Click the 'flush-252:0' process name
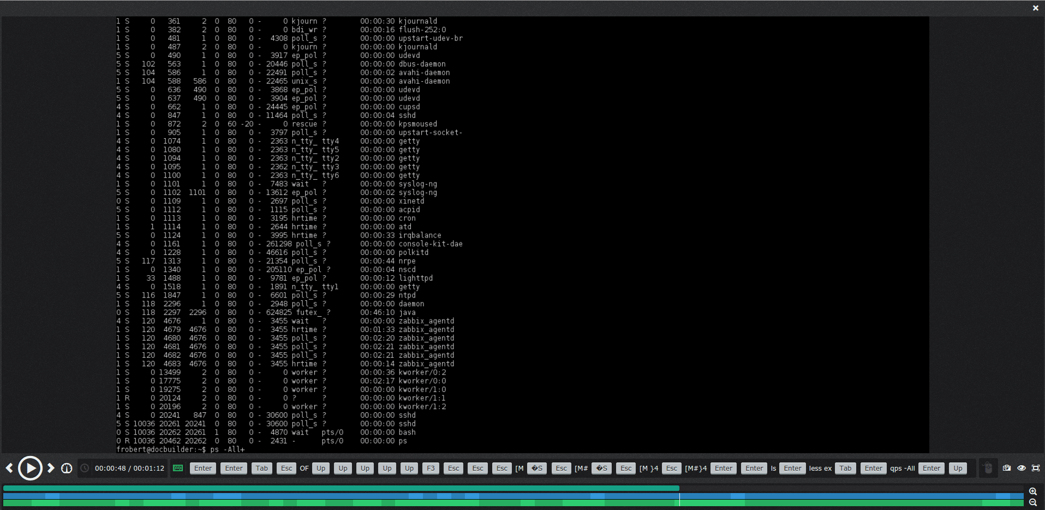This screenshot has height=510, width=1045. tap(422, 29)
